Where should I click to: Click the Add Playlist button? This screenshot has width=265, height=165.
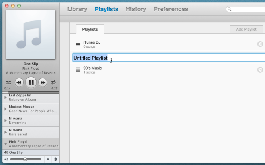point(246,30)
